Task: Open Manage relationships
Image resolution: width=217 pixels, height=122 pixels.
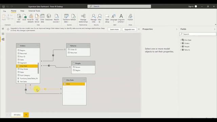Action: [x=83, y=18]
